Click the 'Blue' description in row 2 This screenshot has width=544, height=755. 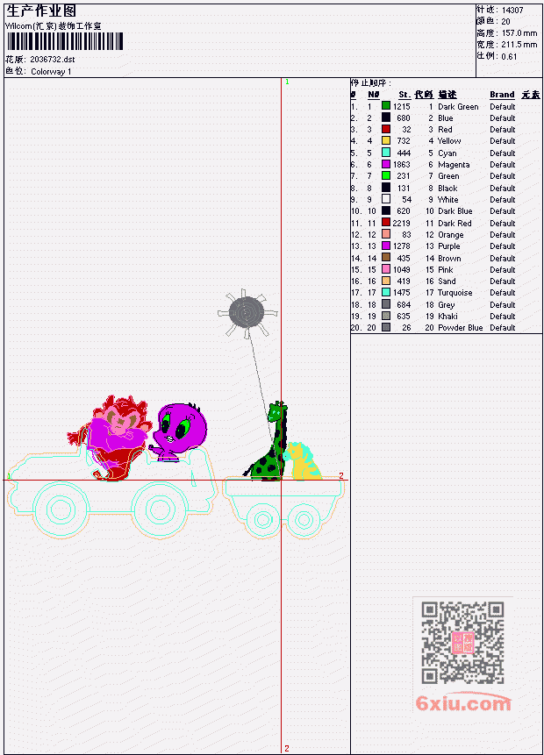pyautogui.click(x=445, y=118)
